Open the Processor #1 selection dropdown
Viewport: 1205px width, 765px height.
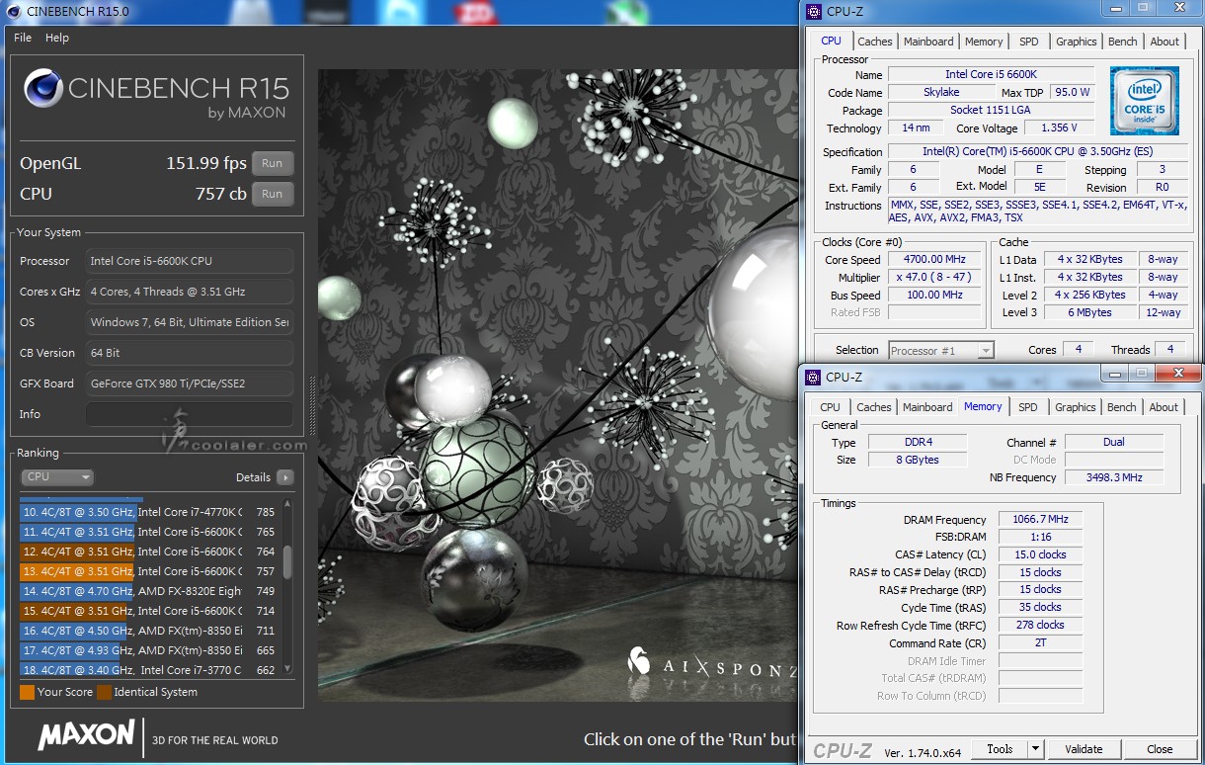coord(941,350)
